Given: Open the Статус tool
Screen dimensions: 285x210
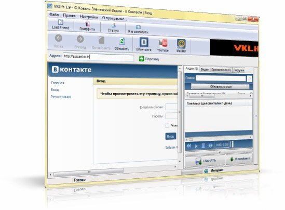Looking at the screenshot, I should tap(113, 28).
